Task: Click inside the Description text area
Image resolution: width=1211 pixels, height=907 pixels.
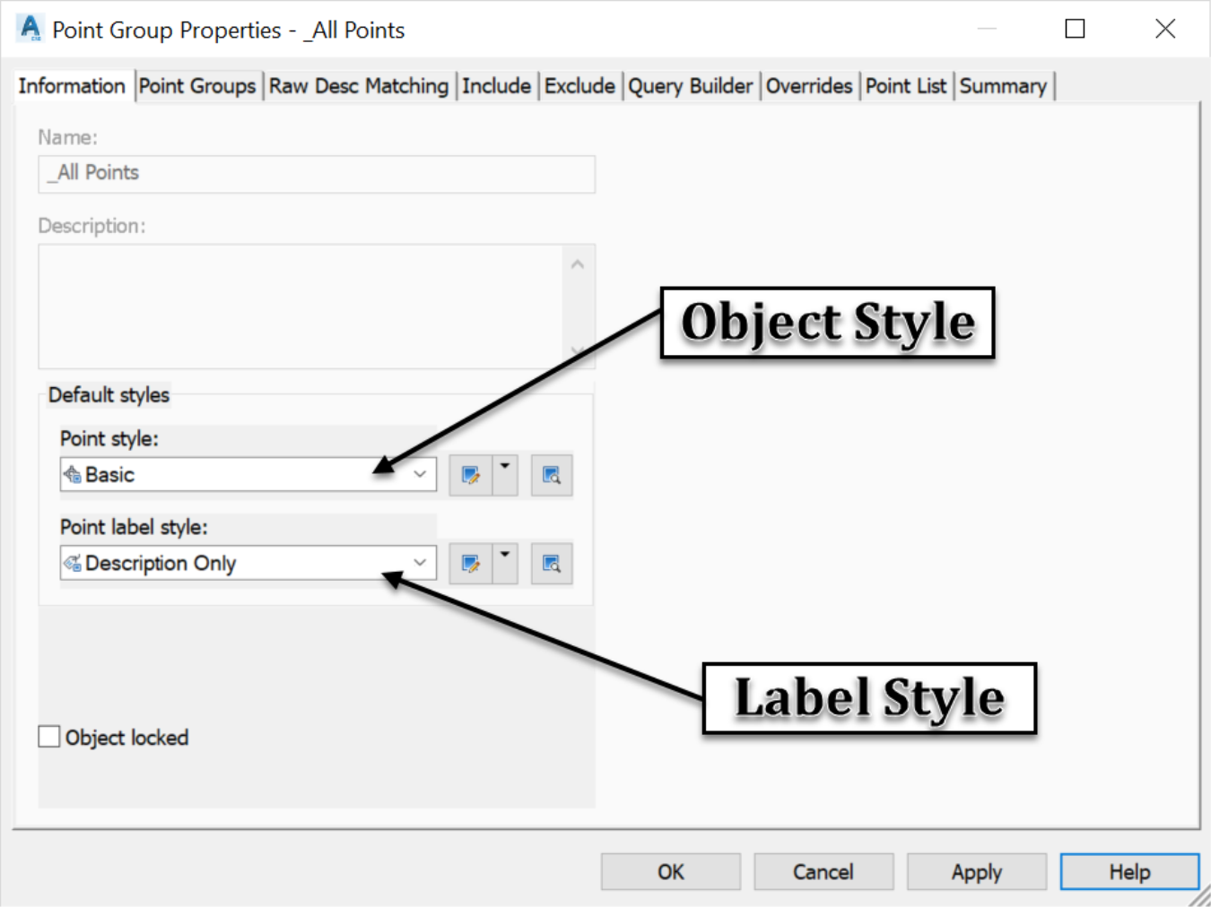Action: [301, 307]
